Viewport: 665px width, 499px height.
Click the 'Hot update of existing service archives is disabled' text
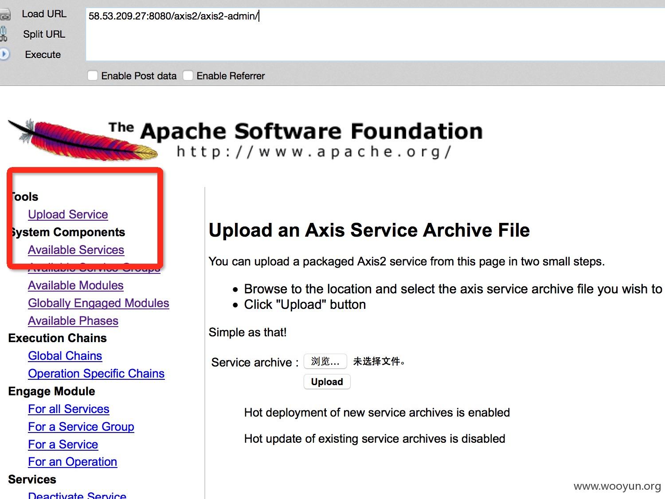point(375,439)
